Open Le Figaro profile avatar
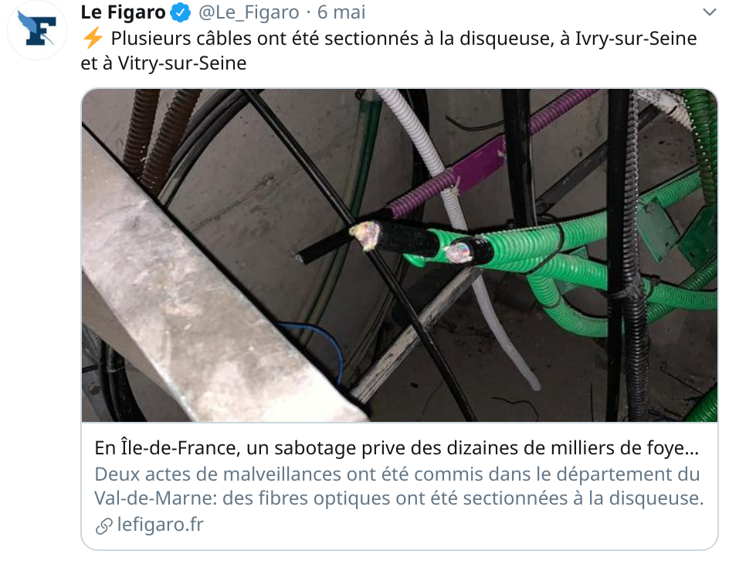 click(37, 30)
